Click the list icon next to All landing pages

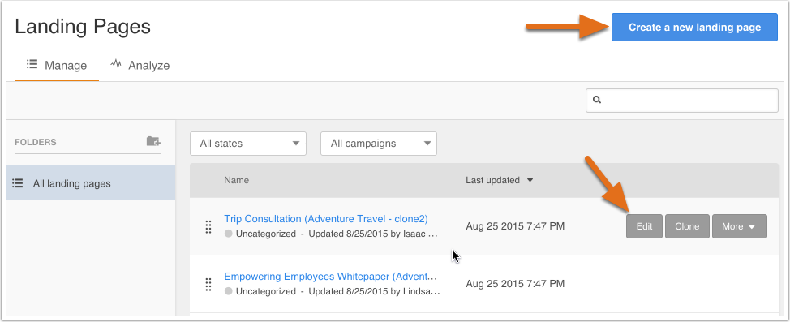tap(18, 183)
